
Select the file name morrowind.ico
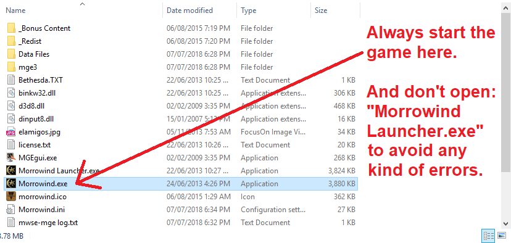(x=43, y=196)
